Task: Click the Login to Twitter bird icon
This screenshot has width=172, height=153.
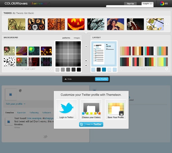Action: pyautogui.click(x=66, y=108)
